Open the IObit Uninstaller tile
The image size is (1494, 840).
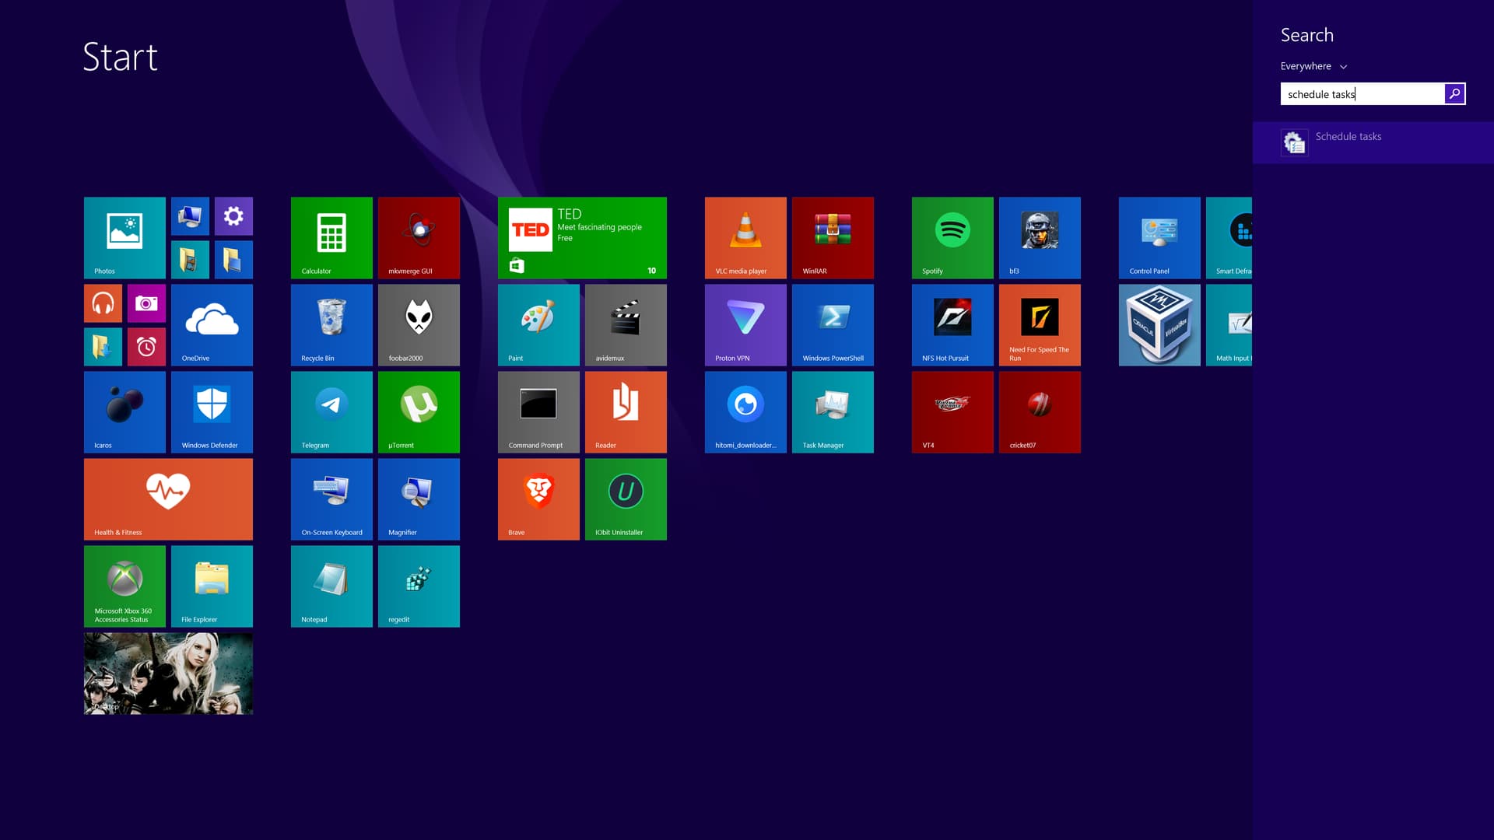[x=626, y=499]
